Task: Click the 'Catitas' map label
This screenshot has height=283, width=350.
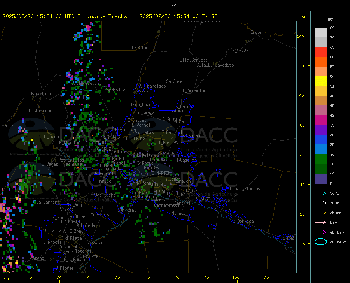Action: [x=222, y=210]
